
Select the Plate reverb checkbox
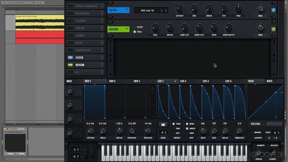[135, 27]
